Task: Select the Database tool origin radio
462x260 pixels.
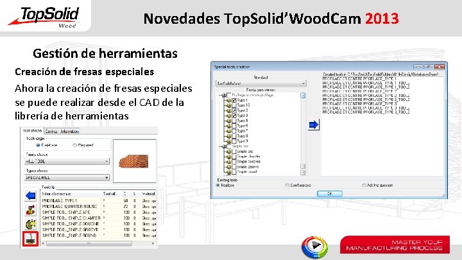Action: [38, 145]
